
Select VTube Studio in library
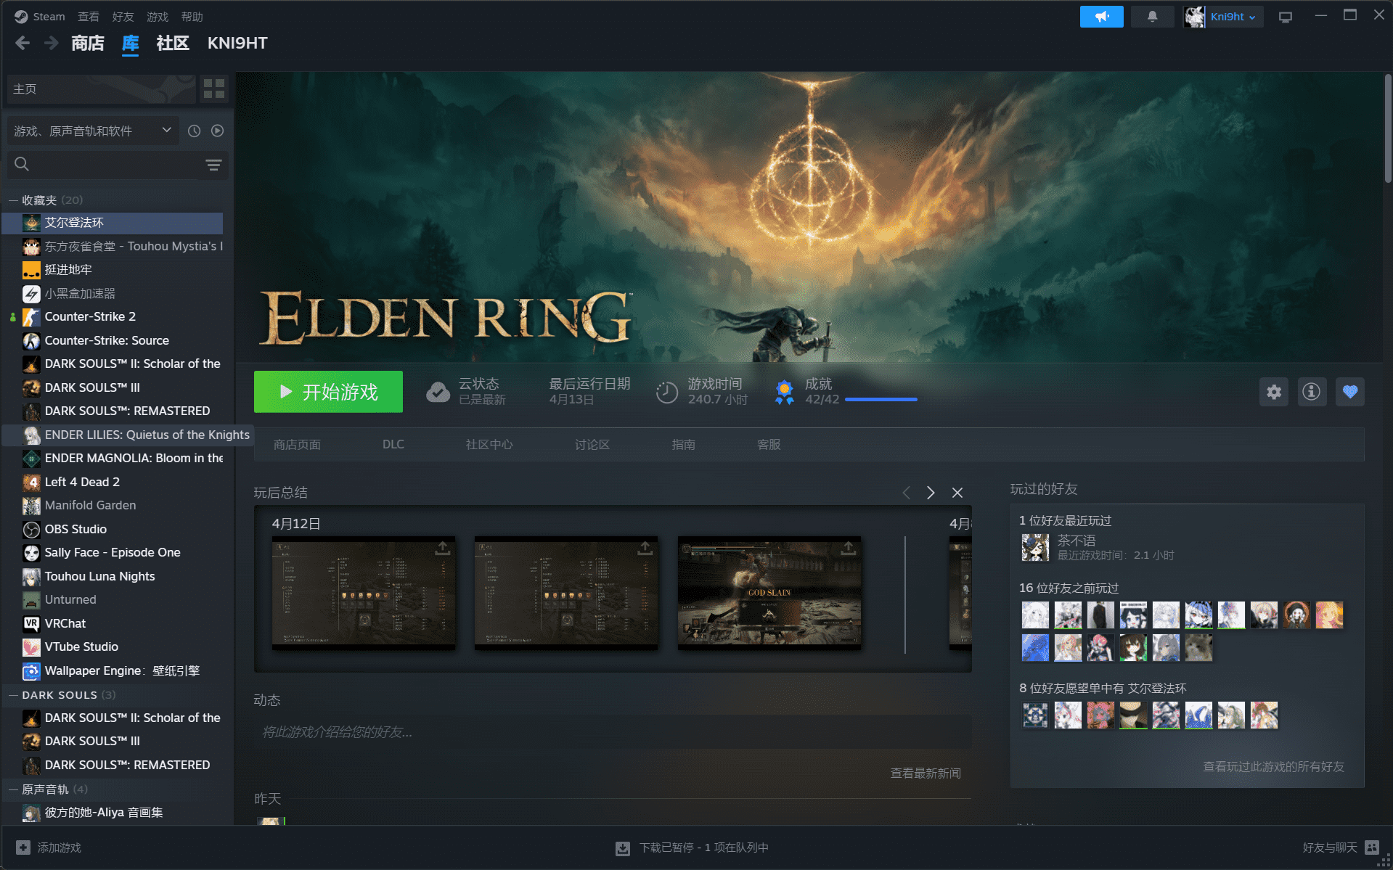113,647
